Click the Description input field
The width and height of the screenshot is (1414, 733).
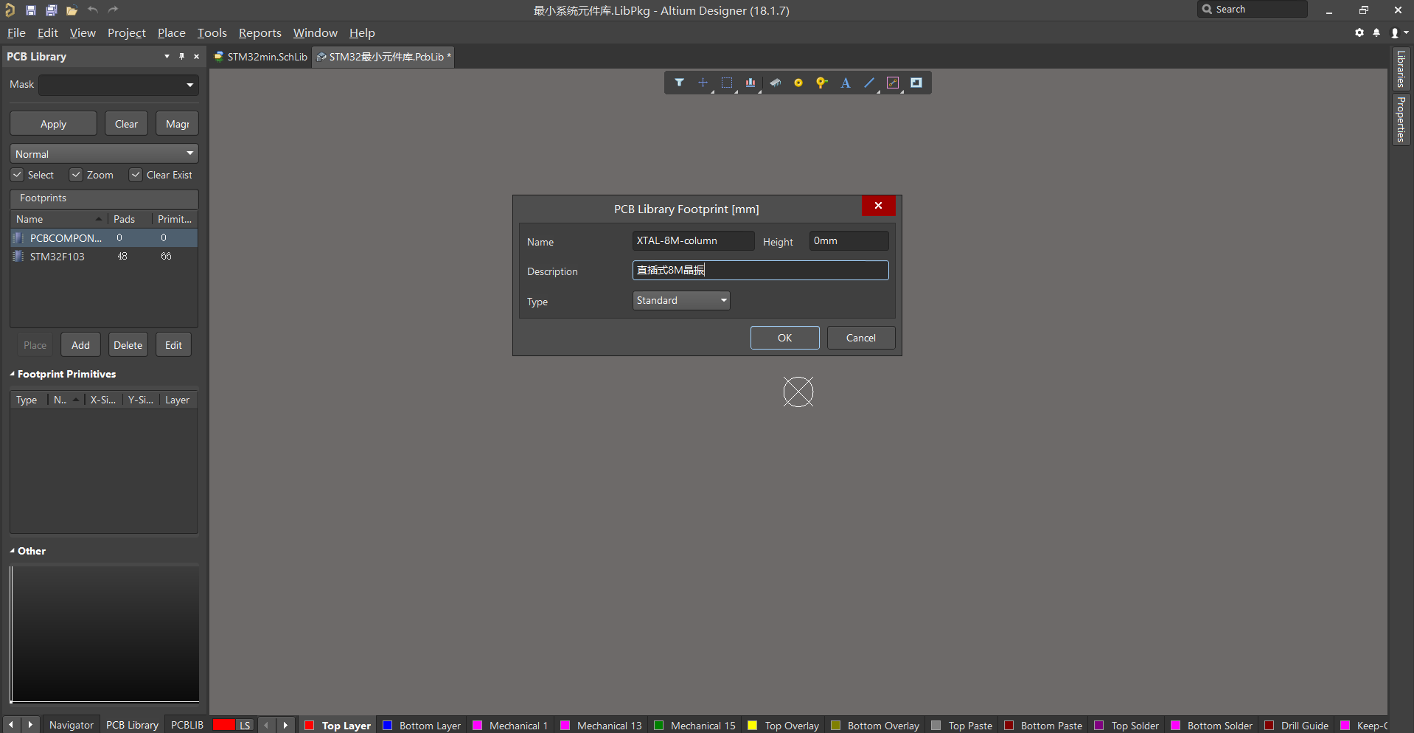pyautogui.click(x=760, y=271)
